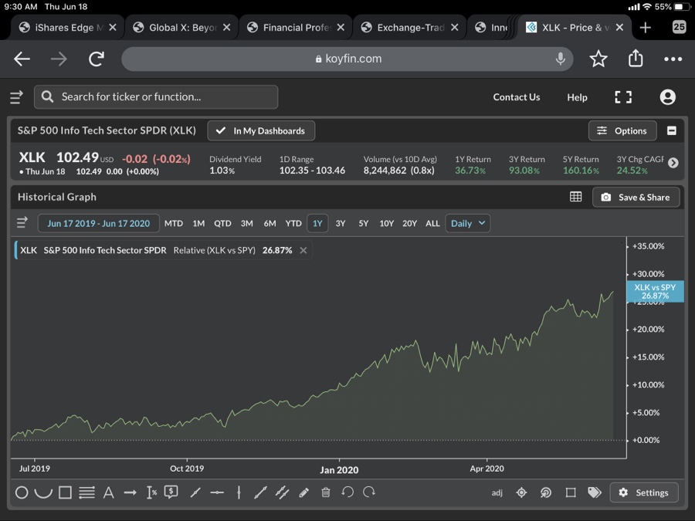This screenshot has width=695, height=521.
Task: Select the circle drawing tool
Action: (x=22, y=492)
